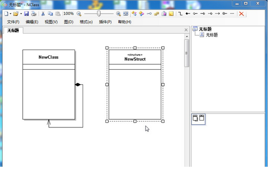Add a new delegate to the diagram
Screen dimensions: 268x173
coord(164,13)
